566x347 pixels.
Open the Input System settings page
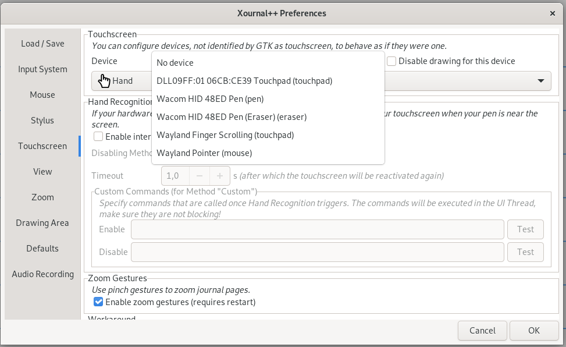point(42,69)
